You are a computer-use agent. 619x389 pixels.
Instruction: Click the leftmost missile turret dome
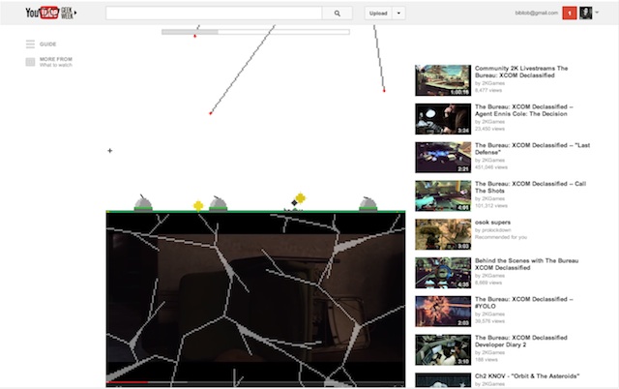(144, 202)
